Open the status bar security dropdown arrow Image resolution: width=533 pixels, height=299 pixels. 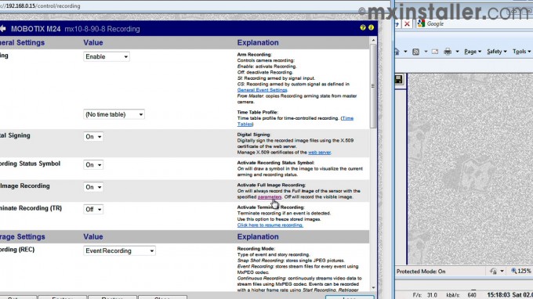point(502,271)
